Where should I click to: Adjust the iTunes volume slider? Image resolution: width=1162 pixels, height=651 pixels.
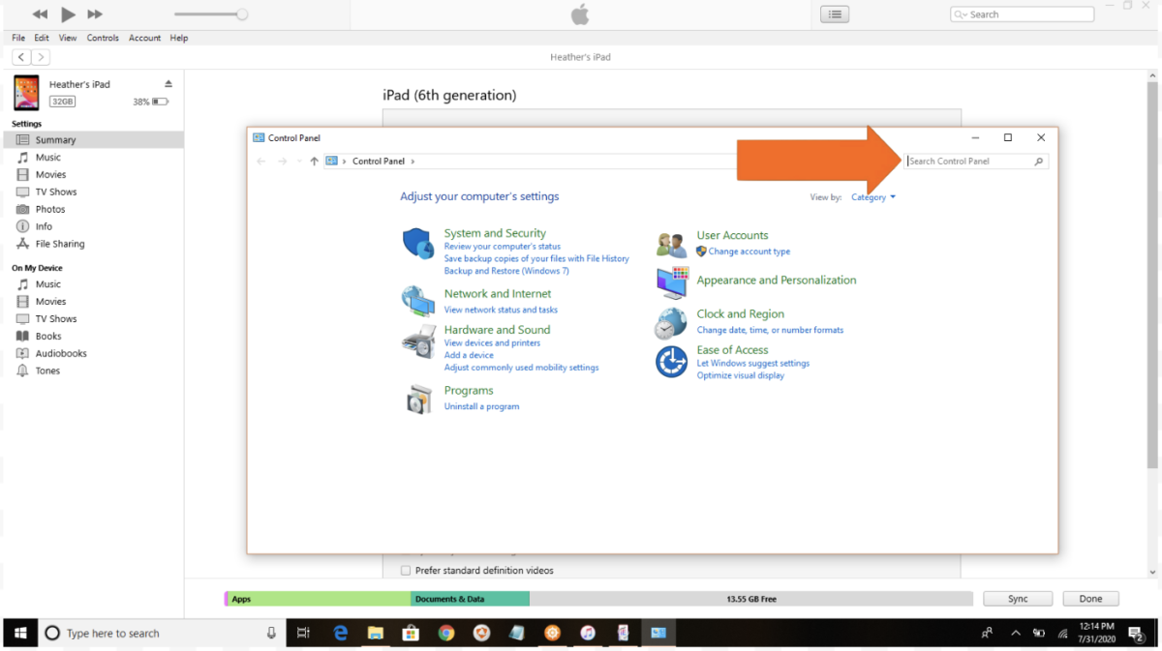point(241,15)
